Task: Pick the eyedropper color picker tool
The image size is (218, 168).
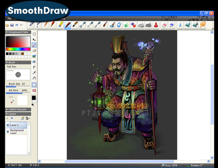Action: [x=34, y=73]
